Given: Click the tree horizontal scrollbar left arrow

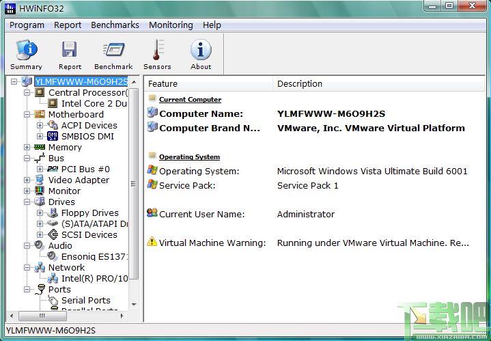Looking at the screenshot, I should [x=12, y=316].
